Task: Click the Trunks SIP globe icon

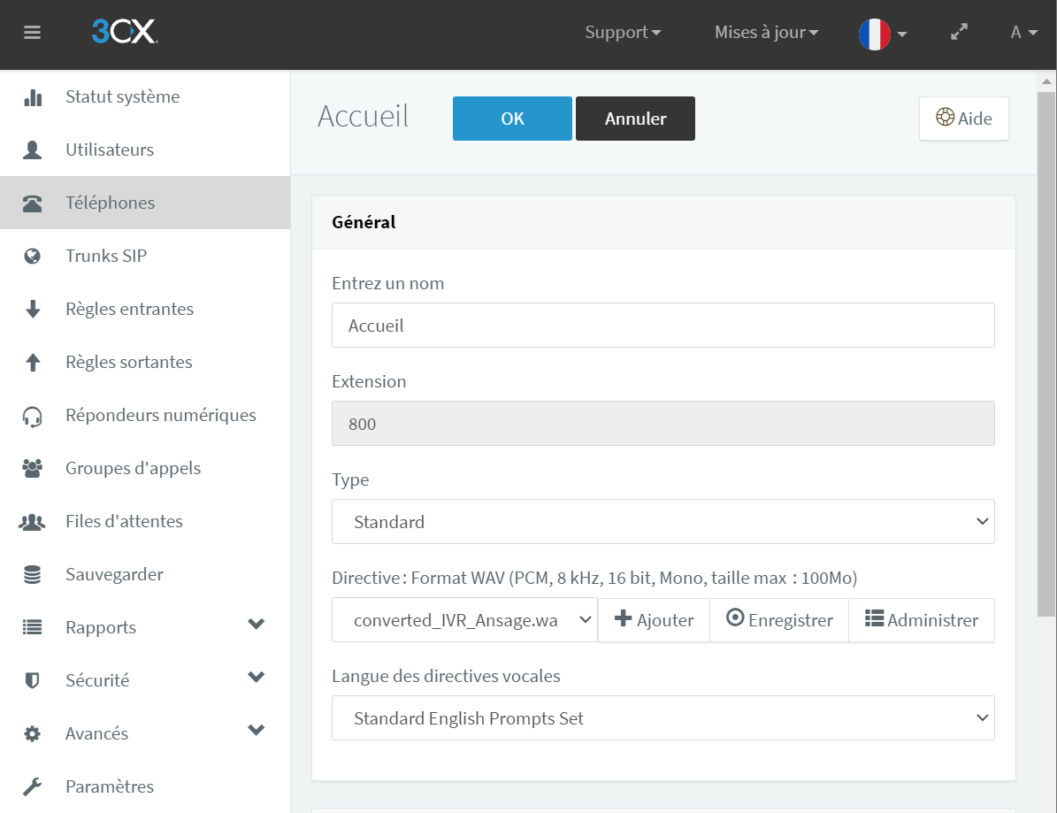Action: pos(33,257)
